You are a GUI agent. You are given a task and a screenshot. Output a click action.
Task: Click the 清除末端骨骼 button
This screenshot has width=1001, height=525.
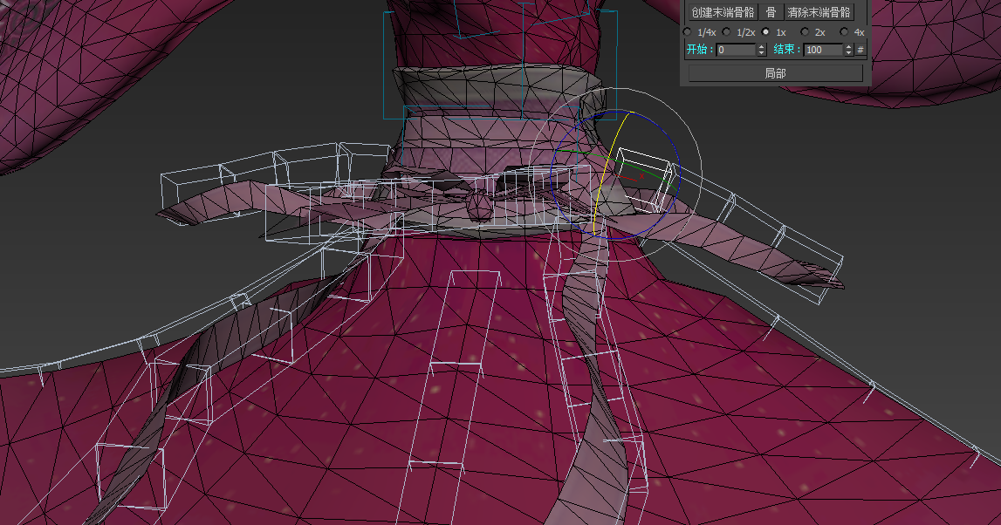click(817, 12)
